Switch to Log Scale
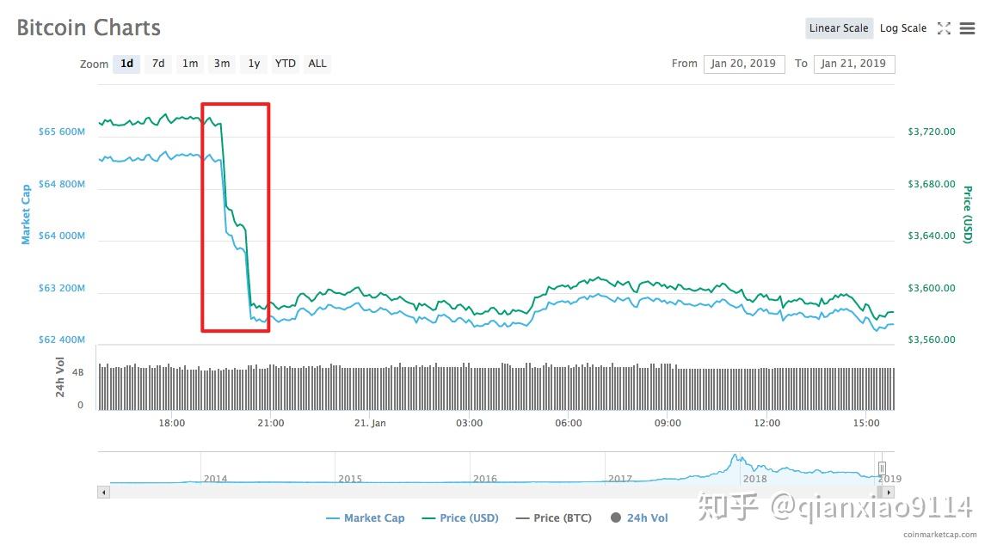 tap(903, 28)
